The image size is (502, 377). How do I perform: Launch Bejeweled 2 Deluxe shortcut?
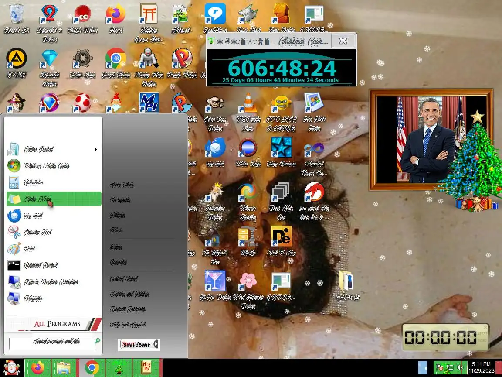click(49, 22)
